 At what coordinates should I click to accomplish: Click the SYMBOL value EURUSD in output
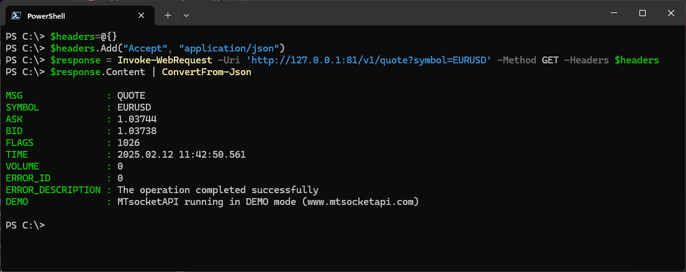tap(133, 107)
